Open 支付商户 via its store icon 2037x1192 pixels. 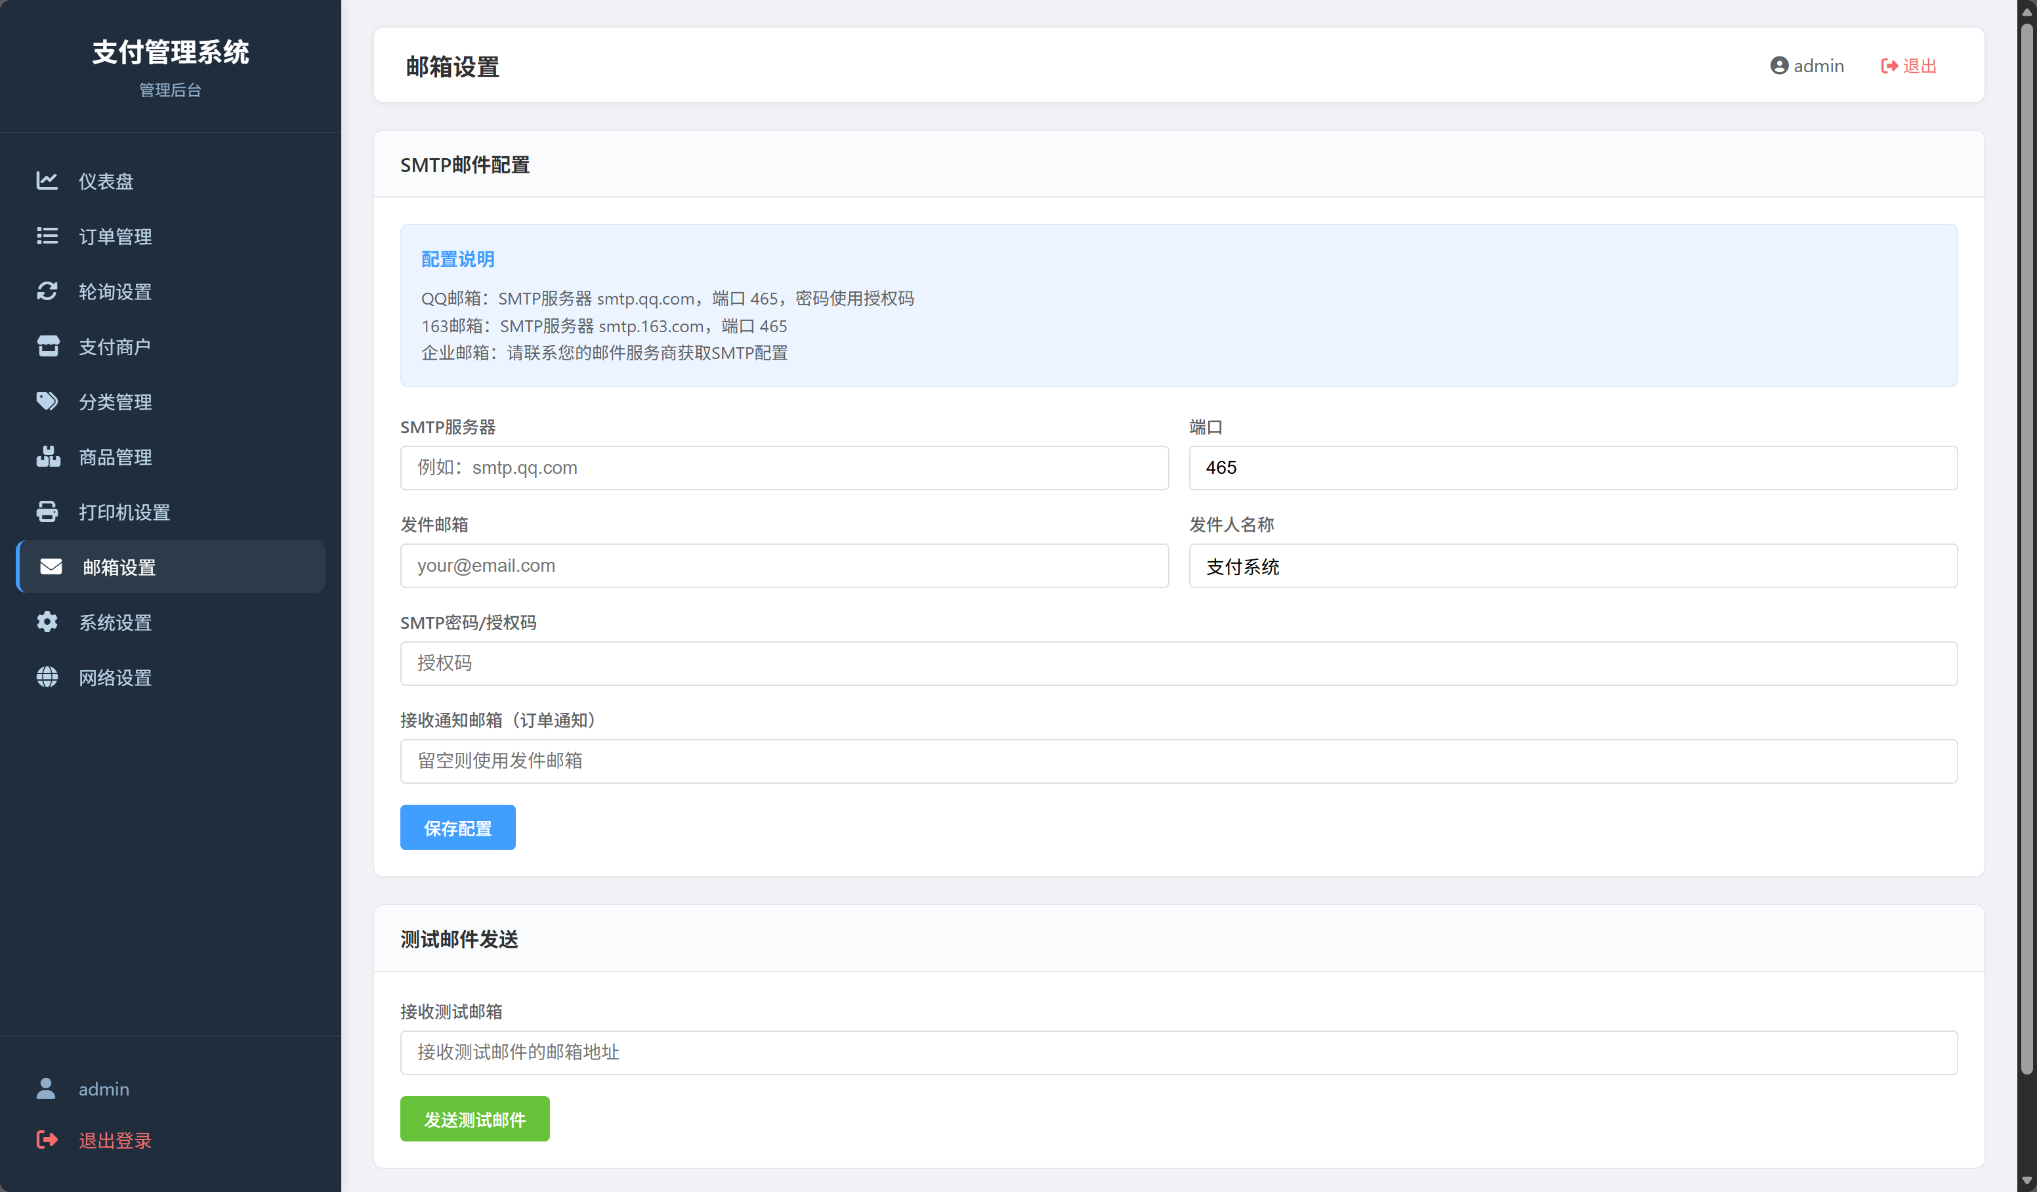[48, 346]
